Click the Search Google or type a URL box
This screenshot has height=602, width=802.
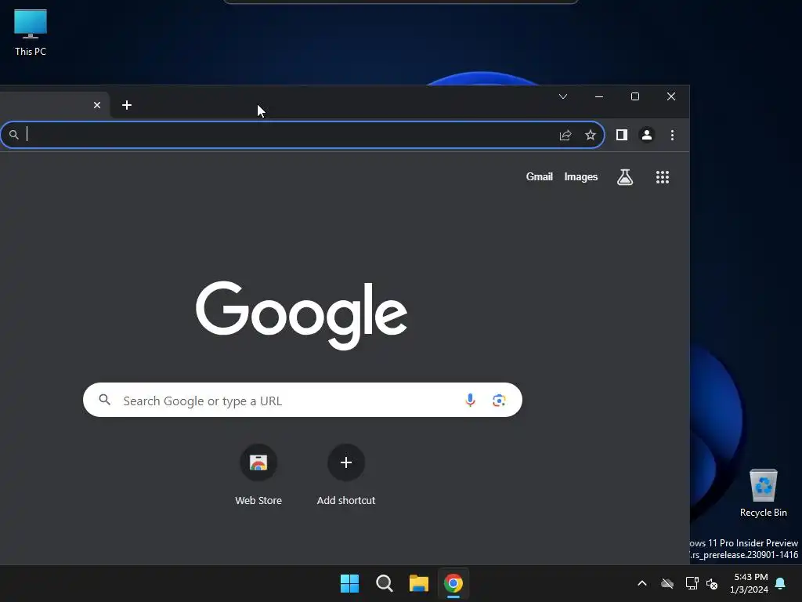(302, 400)
